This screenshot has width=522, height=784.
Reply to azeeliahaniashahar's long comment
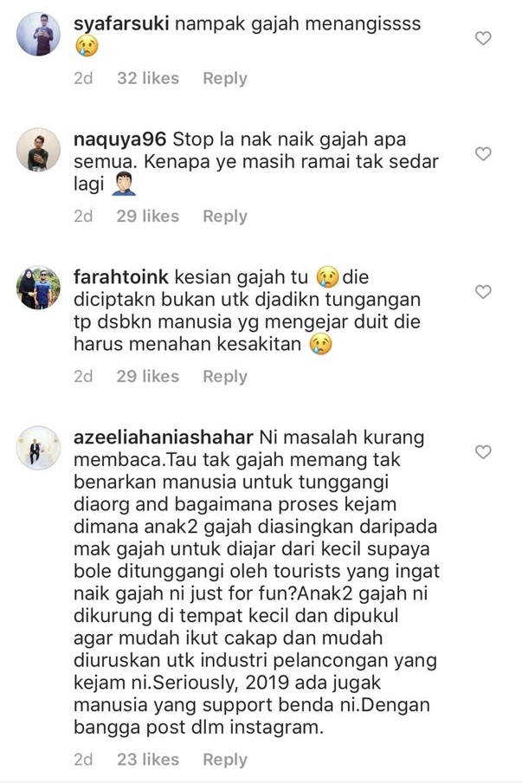point(225,760)
